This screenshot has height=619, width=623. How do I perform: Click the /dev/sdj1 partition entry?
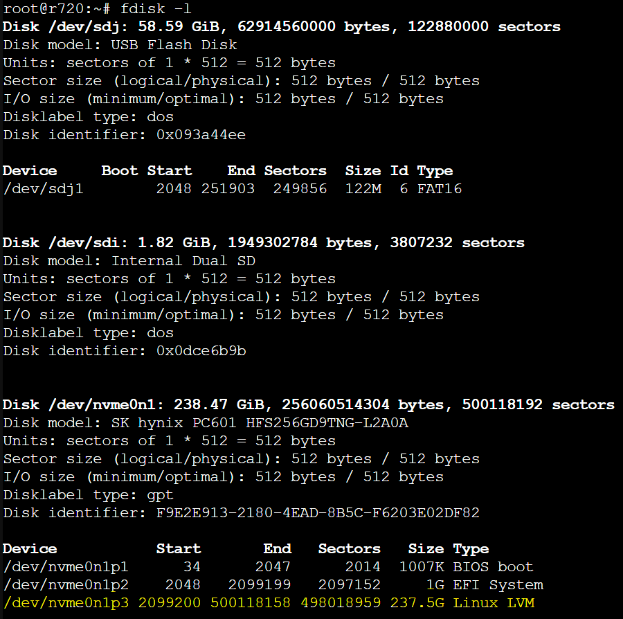(x=43, y=189)
